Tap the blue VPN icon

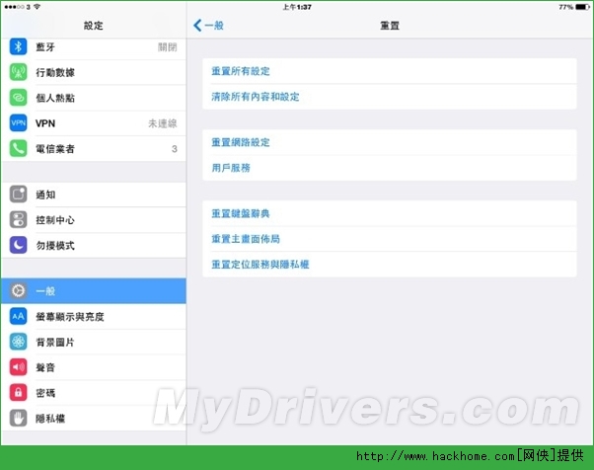click(x=18, y=123)
